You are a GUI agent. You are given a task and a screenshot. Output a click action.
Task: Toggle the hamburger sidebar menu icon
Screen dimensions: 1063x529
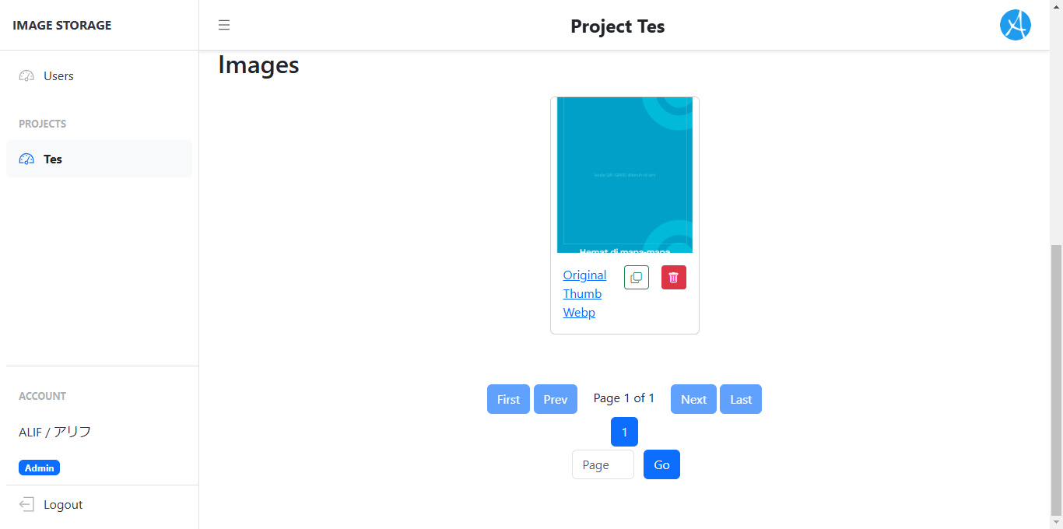pos(224,25)
